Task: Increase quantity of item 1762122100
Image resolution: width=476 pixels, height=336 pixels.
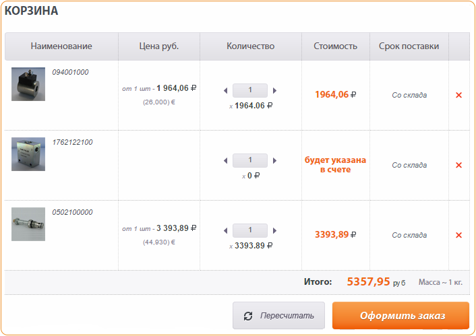Action: click(275, 160)
